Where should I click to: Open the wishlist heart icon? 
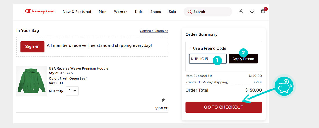pyautogui.click(x=252, y=11)
